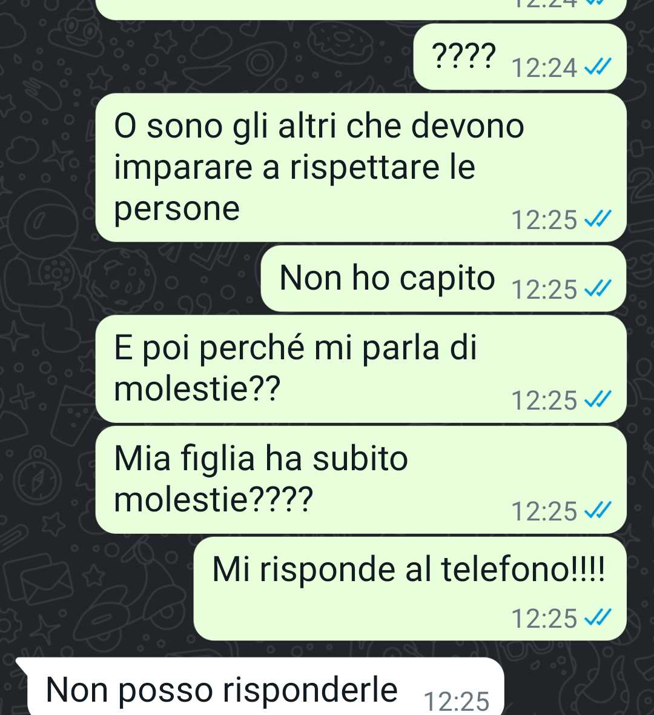Click the 12:25 timestamp on 'Non ho capito'
Image resolution: width=654 pixels, height=715 pixels.
pos(544,290)
